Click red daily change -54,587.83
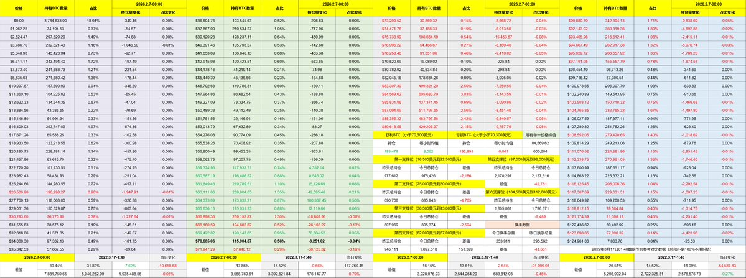Screen dimensions: 746x278 coord(727,265)
